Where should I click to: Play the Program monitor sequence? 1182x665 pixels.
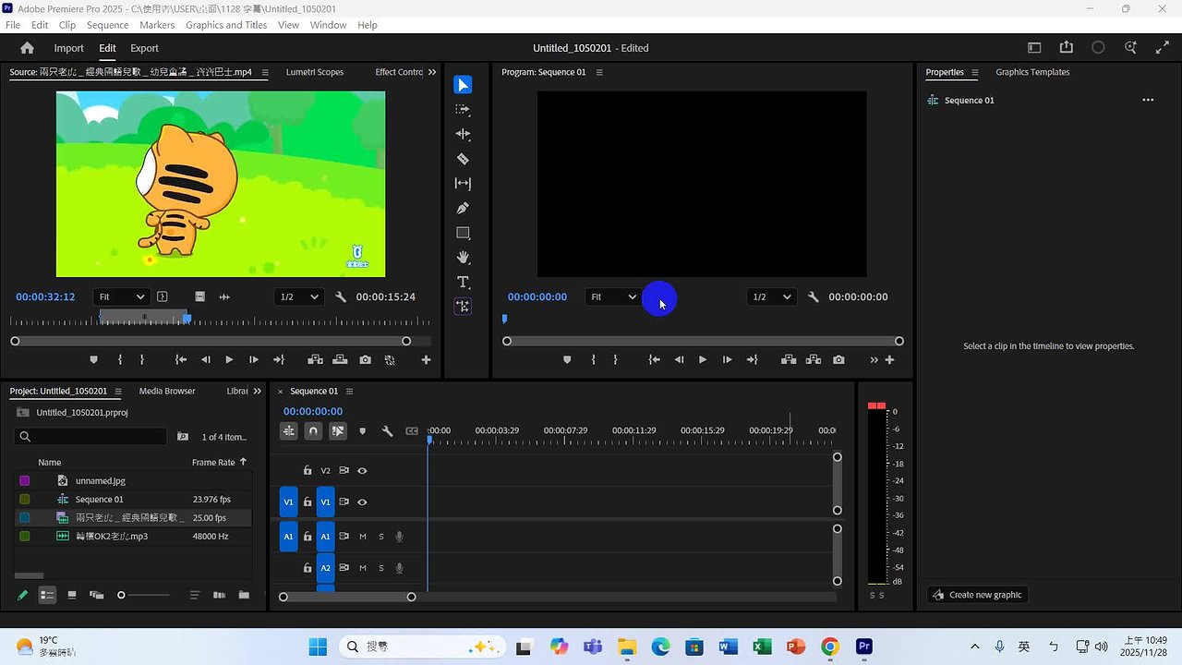coord(703,360)
